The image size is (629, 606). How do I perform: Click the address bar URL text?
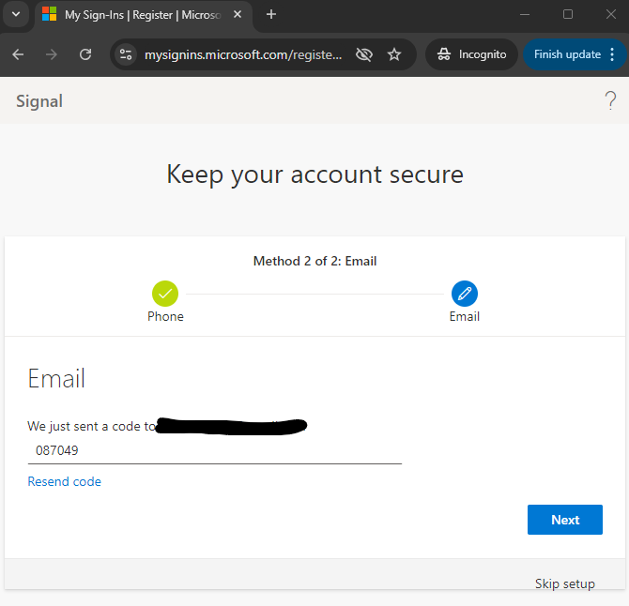(x=243, y=54)
